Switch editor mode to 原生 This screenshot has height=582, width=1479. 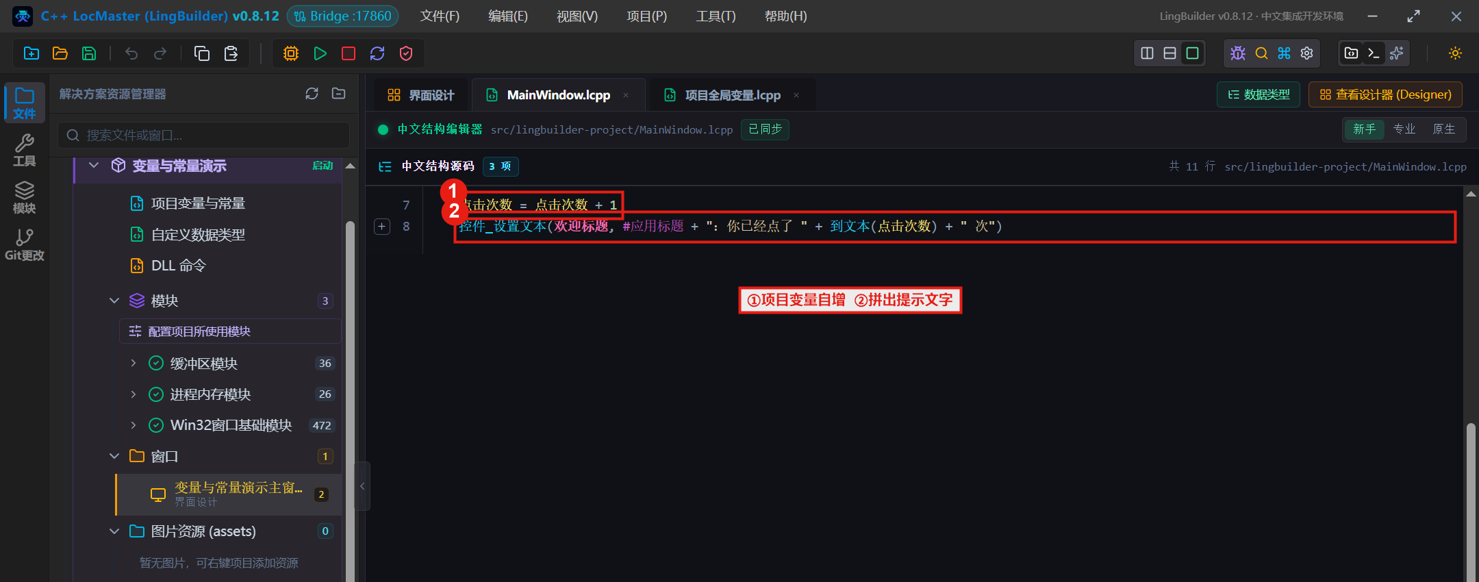pos(1444,129)
